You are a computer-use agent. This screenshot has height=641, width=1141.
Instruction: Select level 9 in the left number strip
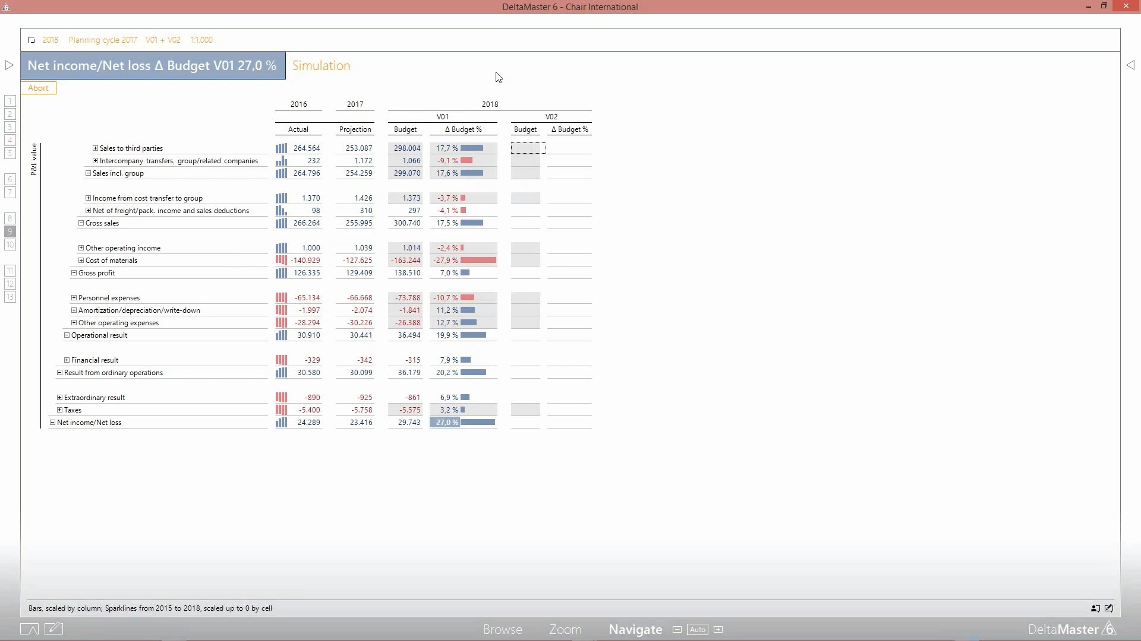click(x=10, y=231)
